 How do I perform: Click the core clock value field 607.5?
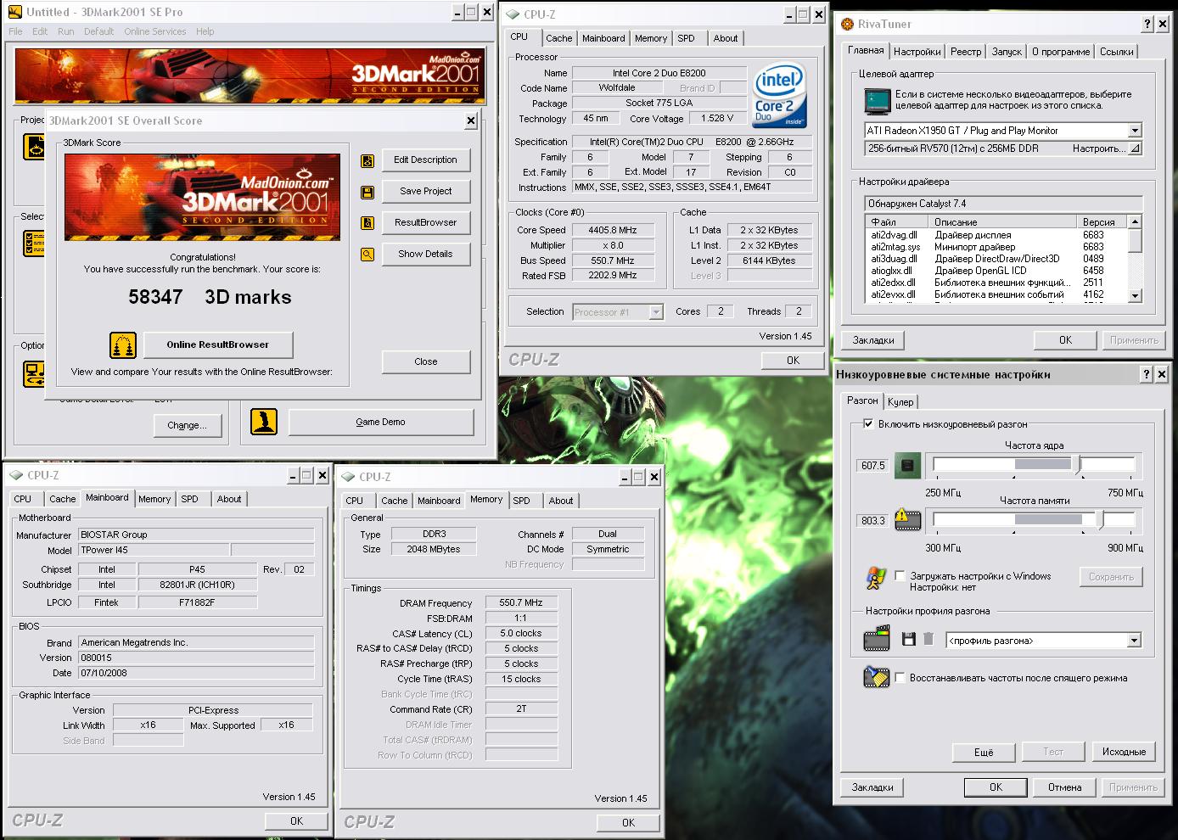pyautogui.click(x=873, y=466)
